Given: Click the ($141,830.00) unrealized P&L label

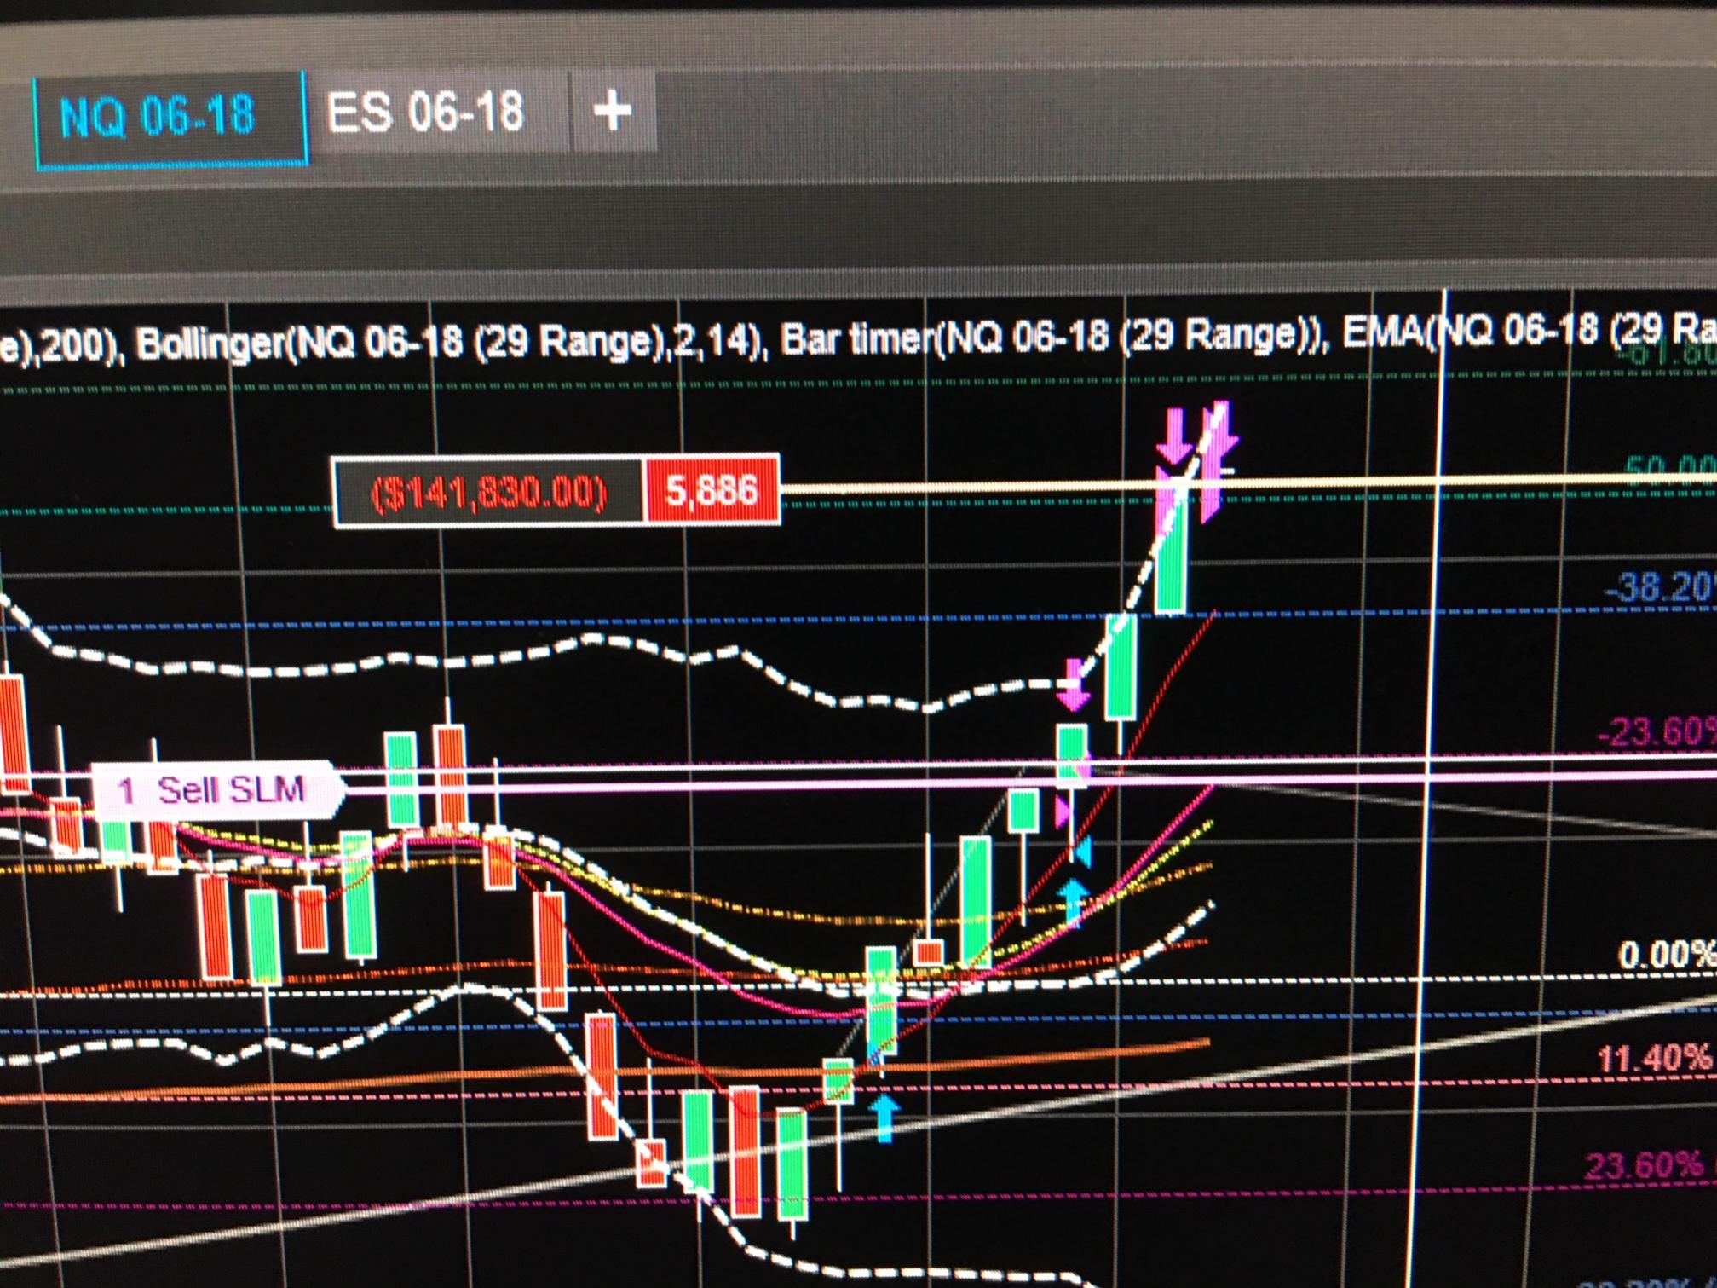Looking at the screenshot, I should point(489,492).
